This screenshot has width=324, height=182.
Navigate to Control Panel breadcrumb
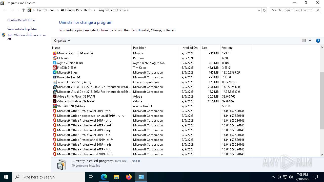click(46, 10)
